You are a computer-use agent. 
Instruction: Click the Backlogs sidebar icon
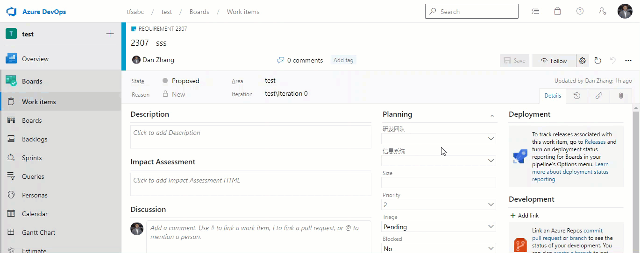pos(11,139)
